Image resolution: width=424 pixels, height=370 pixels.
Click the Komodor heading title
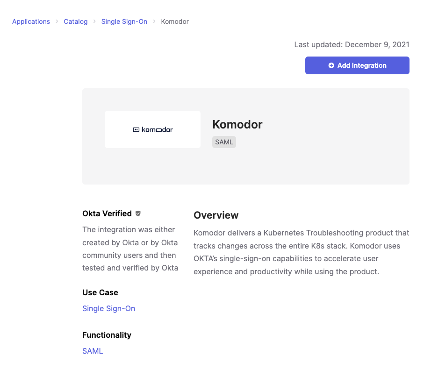[237, 125]
